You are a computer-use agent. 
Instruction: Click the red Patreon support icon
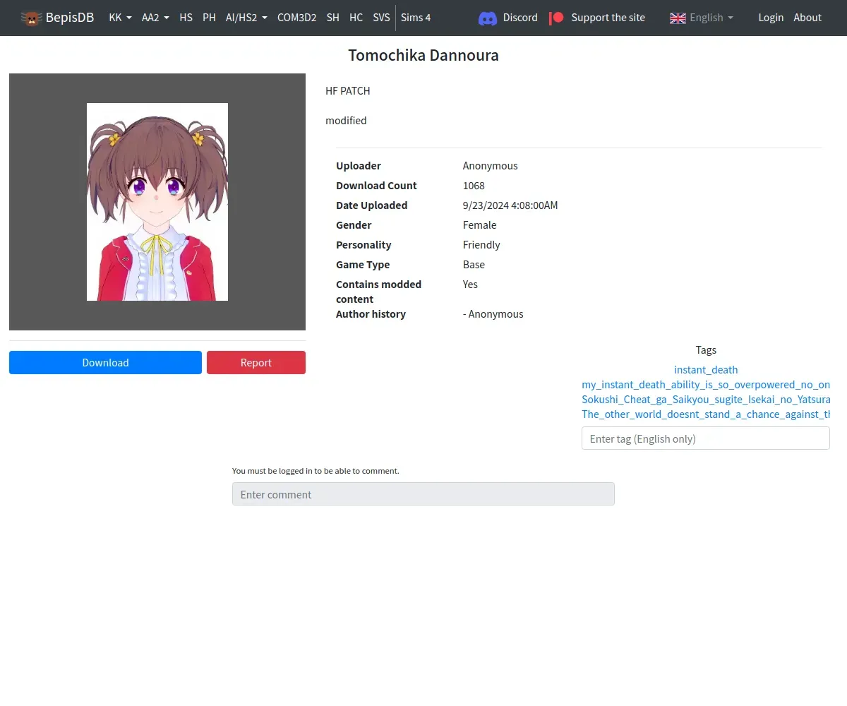557,18
